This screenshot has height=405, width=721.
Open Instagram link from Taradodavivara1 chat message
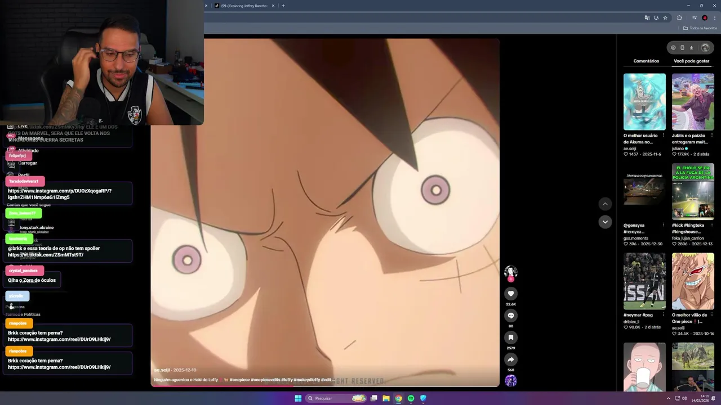tap(60, 194)
